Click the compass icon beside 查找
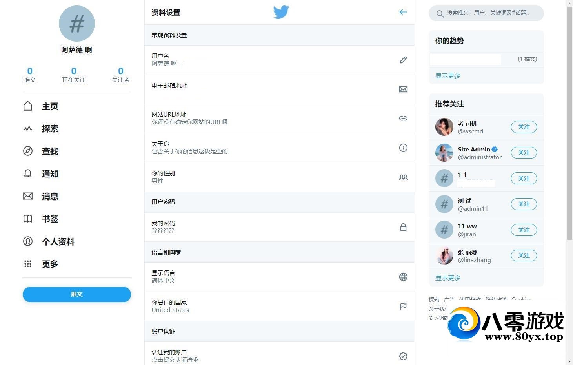 click(x=28, y=151)
